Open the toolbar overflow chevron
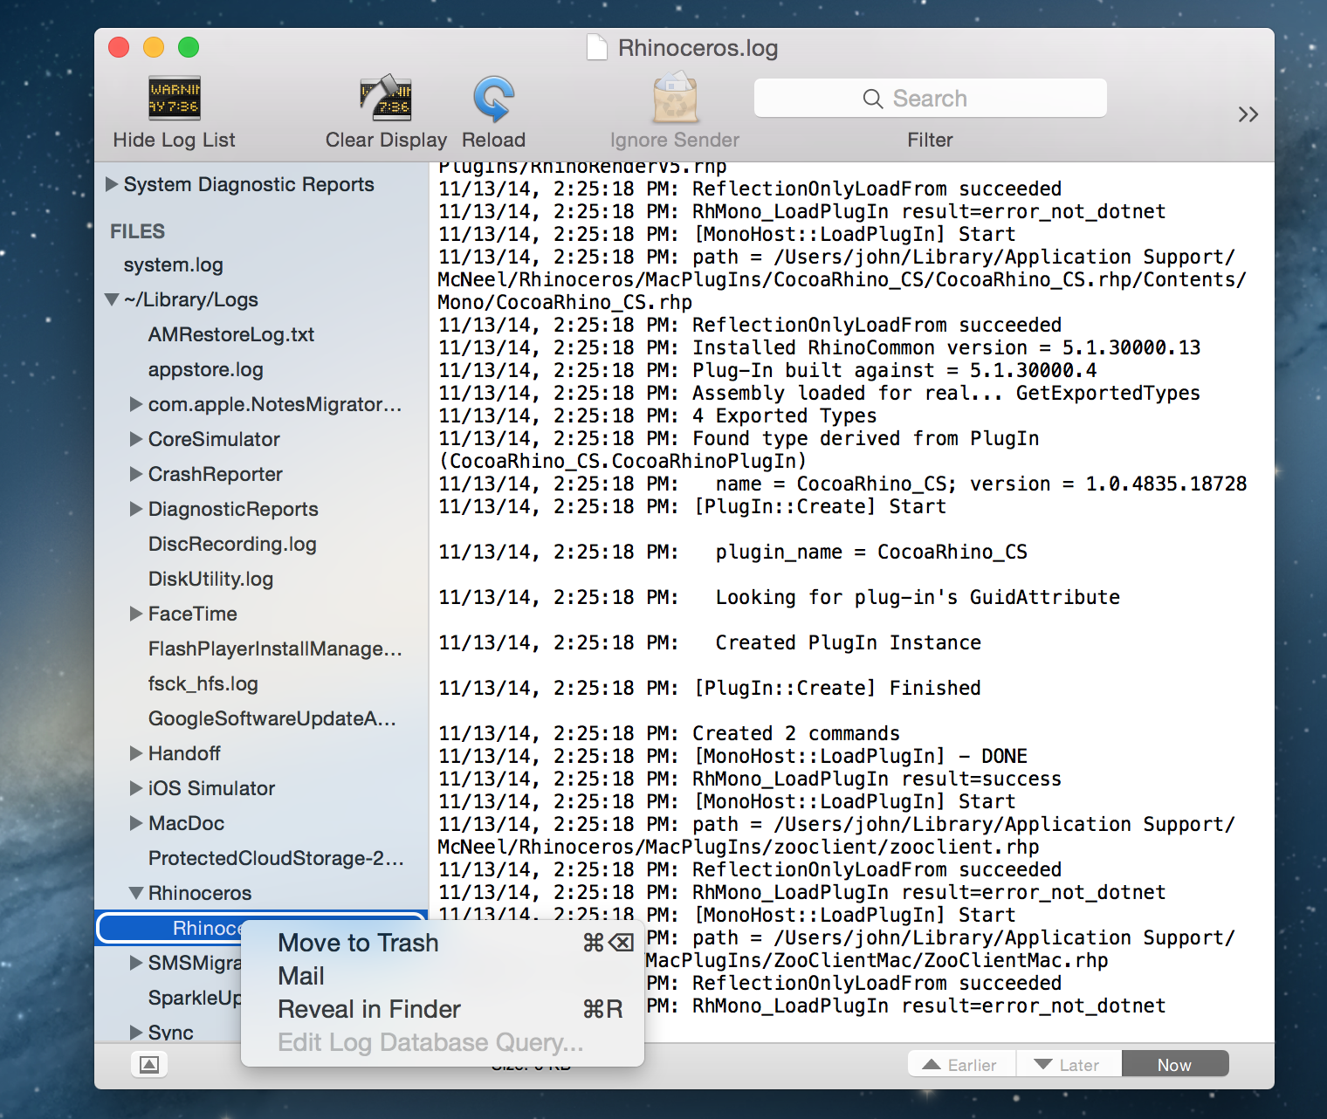 point(1248,114)
